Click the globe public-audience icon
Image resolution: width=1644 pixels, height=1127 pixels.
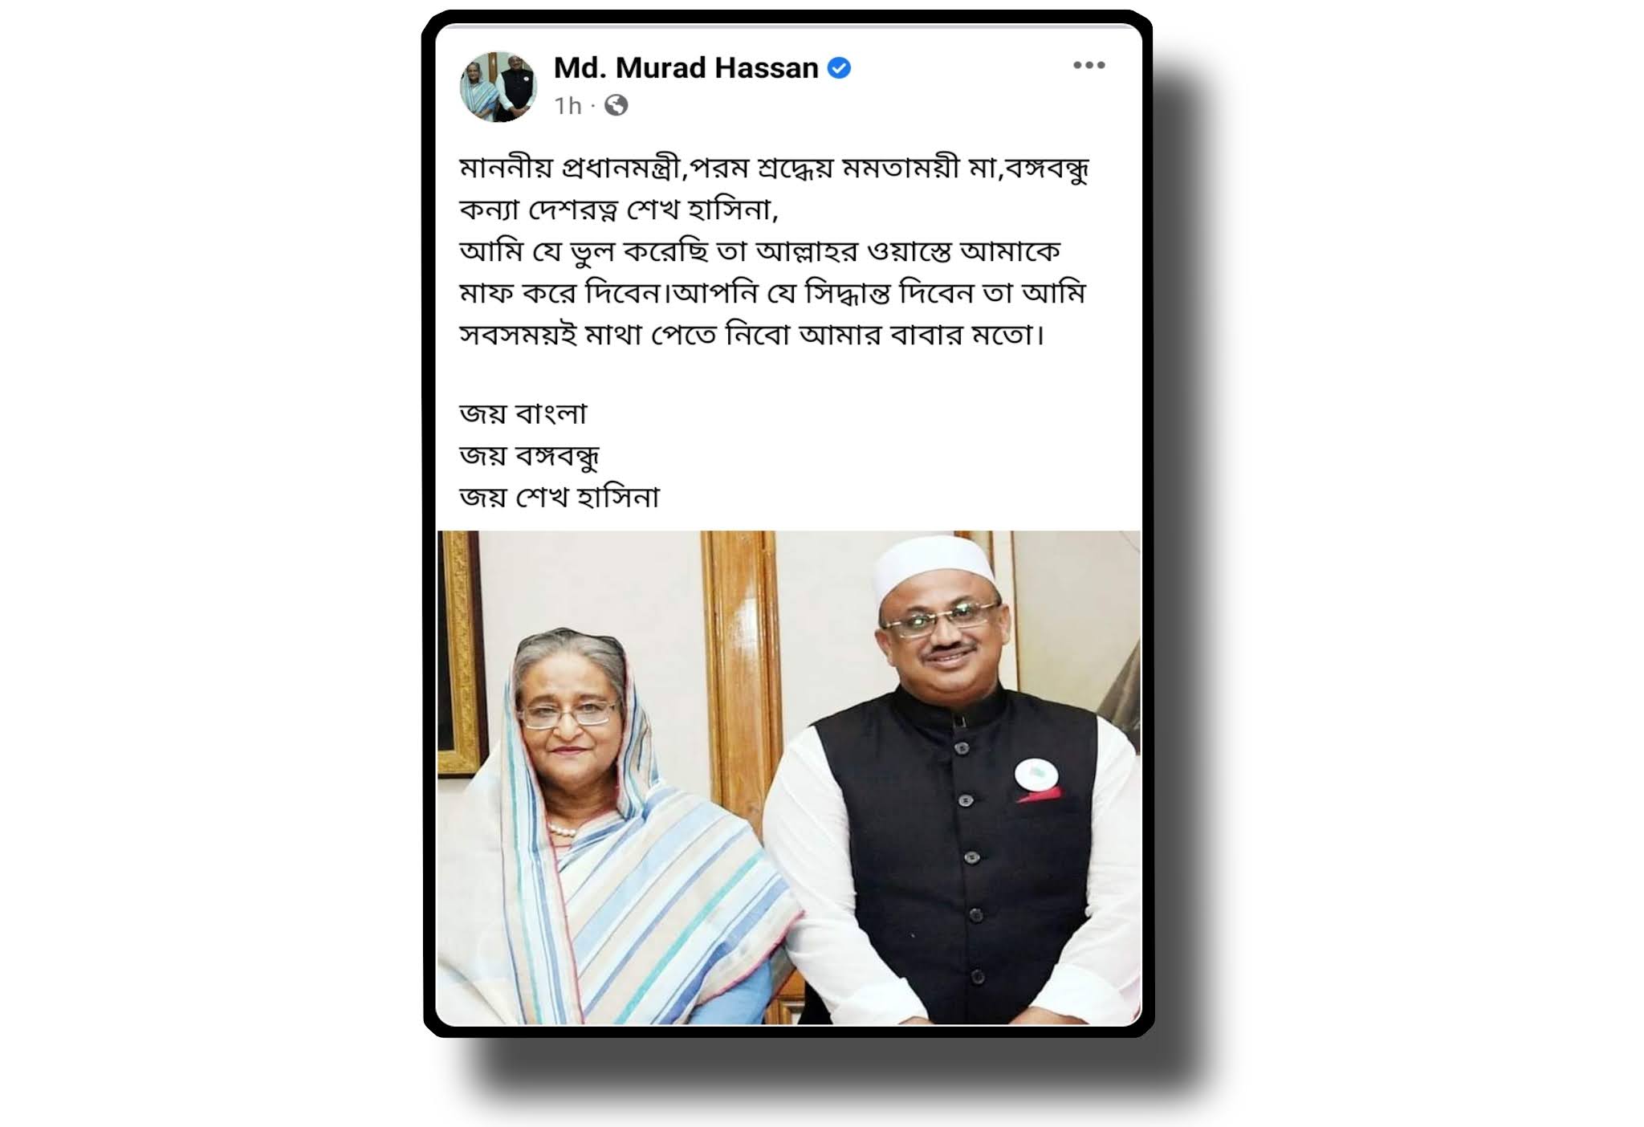point(616,105)
